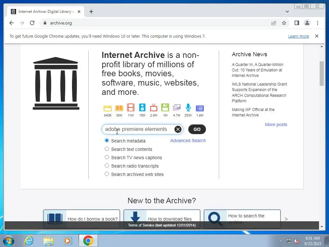329x247 pixels.
Task: Click the Internet Archive building logo
Action: [x=56, y=83]
